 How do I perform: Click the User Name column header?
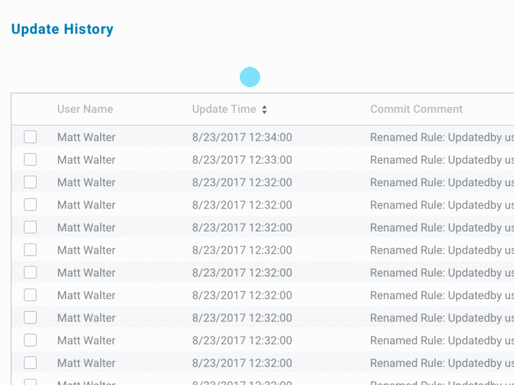85,109
